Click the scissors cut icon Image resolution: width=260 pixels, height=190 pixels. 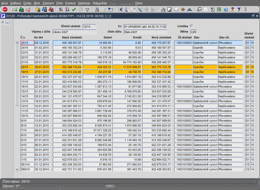(120, 9)
